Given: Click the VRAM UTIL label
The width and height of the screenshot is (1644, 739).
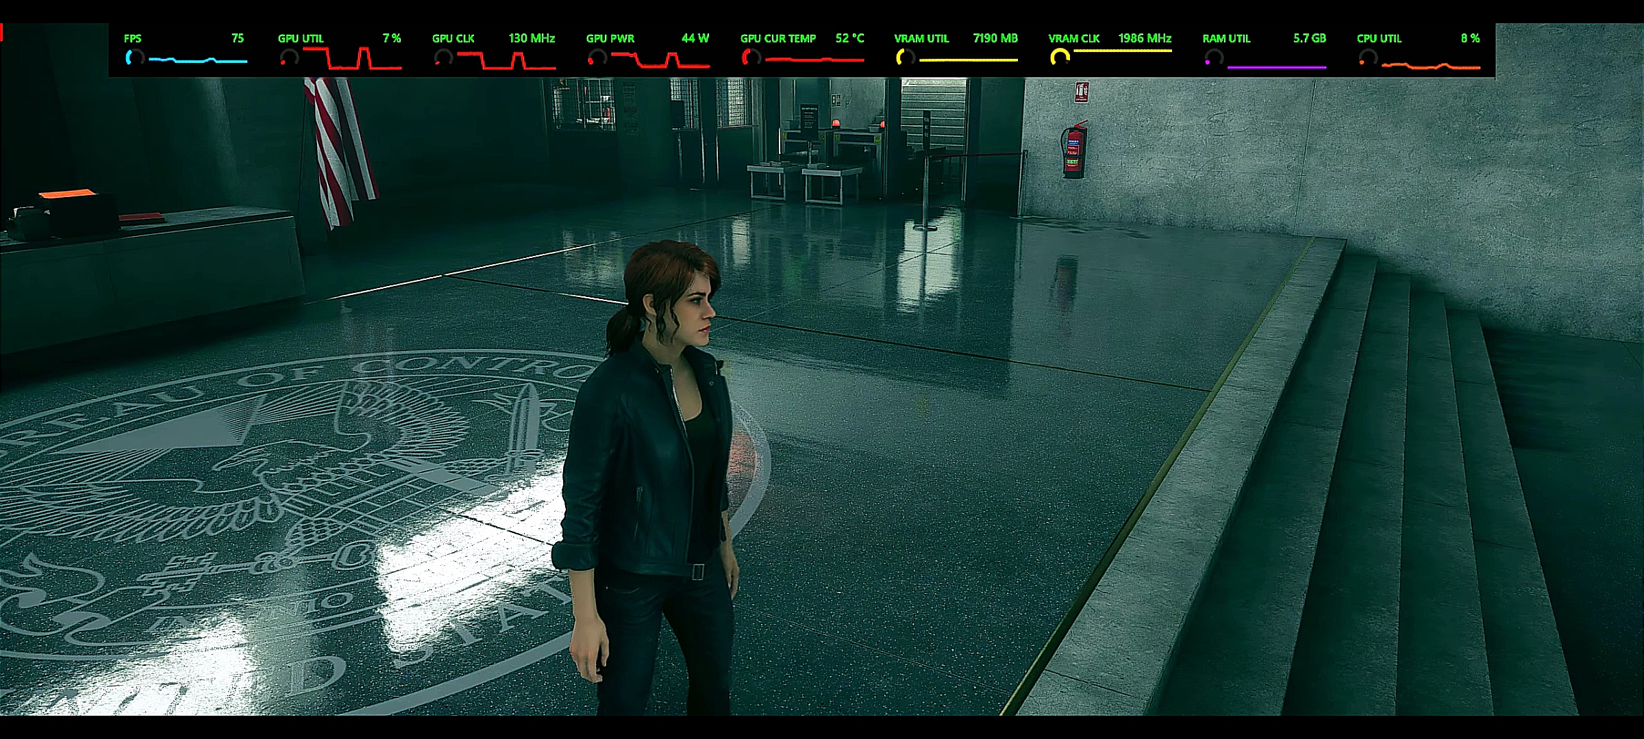Looking at the screenshot, I should coord(922,38).
